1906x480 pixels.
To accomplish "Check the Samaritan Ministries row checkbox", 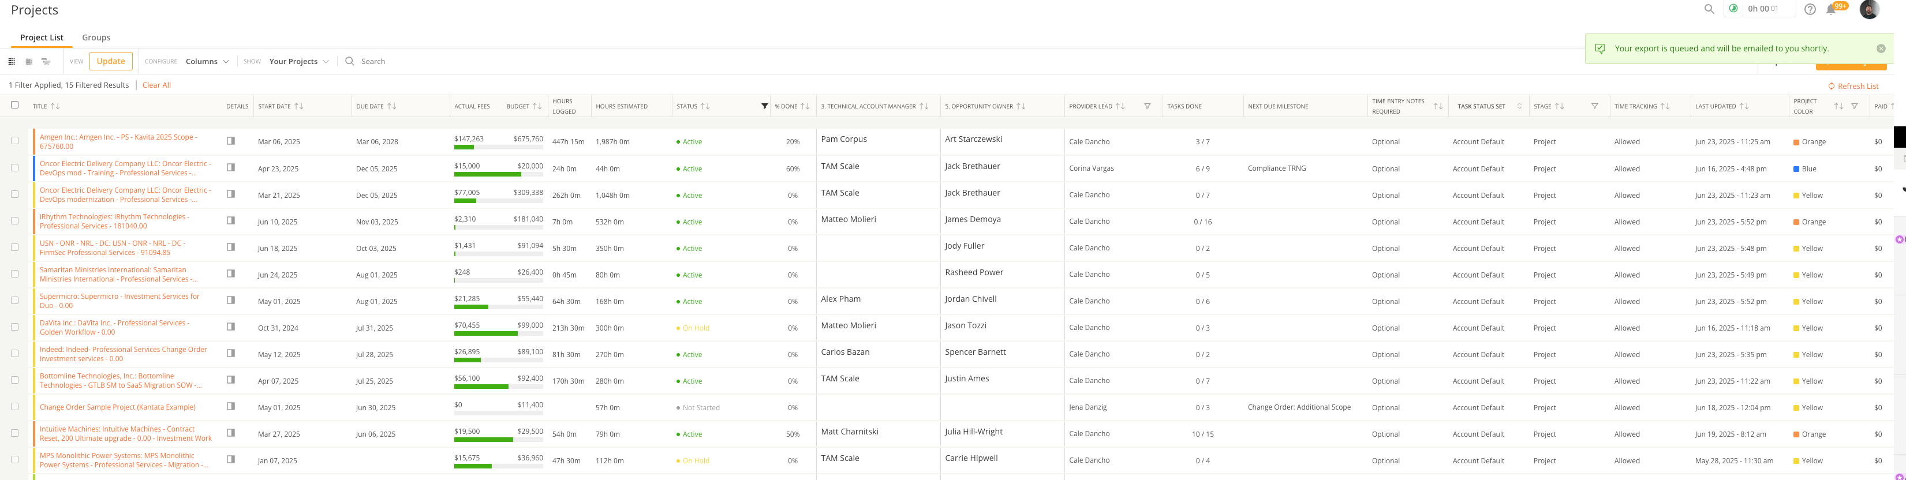I will click(15, 275).
